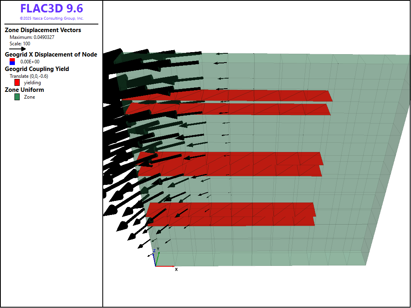Select the lowest red geogrid layer
The width and height of the screenshot is (411, 308).
(231, 221)
